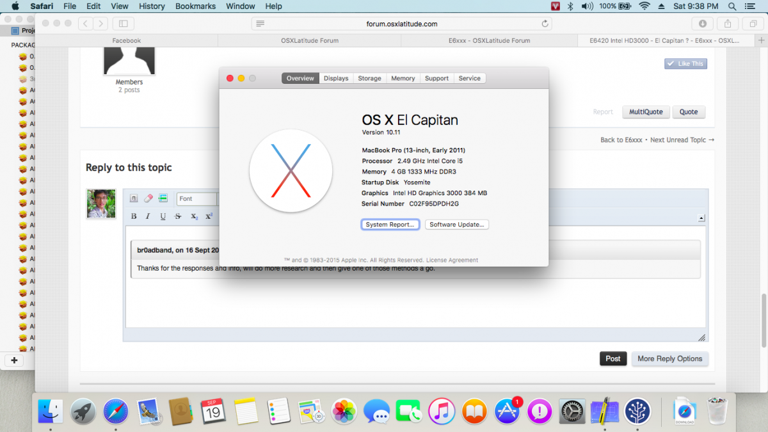Image resolution: width=768 pixels, height=432 pixels.
Task: Open the License Agreement link
Action: [452, 260]
